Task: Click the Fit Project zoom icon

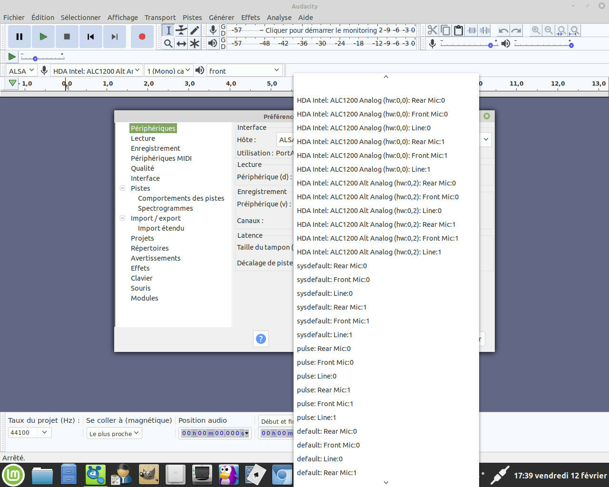Action: click(574, 30)
